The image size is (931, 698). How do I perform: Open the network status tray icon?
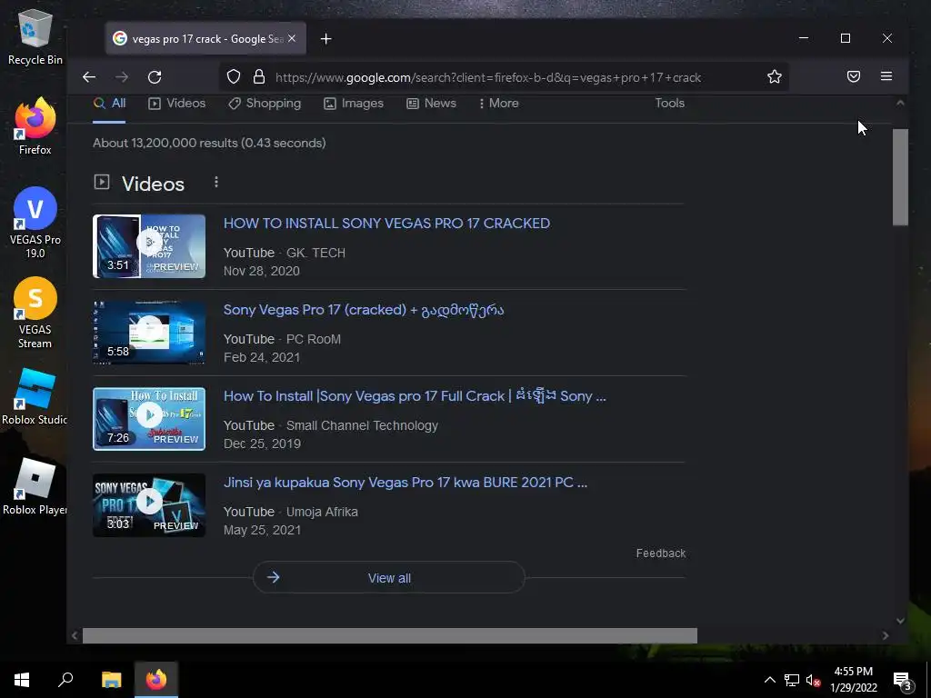coord(792,680)
